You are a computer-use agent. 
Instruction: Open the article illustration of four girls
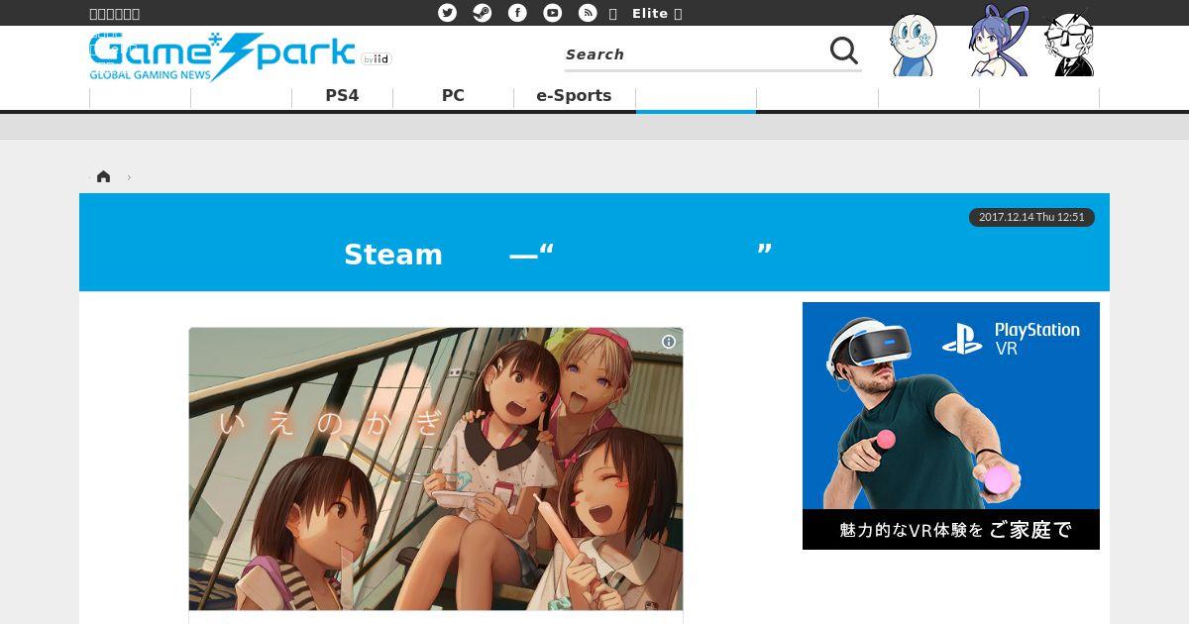(x=436, y=468)
